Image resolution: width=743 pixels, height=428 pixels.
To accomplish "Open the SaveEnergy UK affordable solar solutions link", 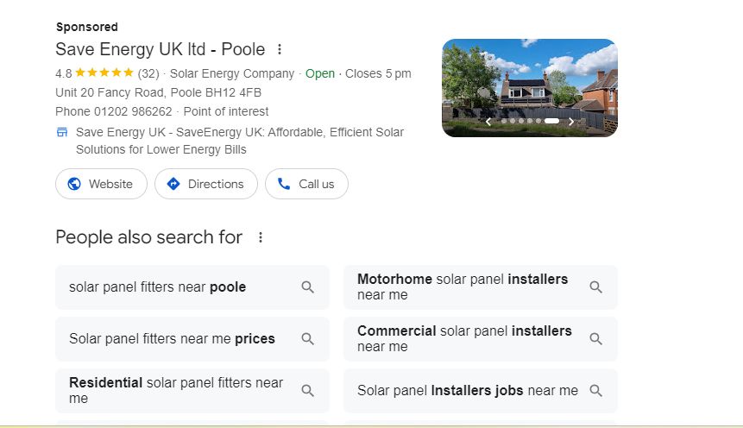I will coord(239,141).
